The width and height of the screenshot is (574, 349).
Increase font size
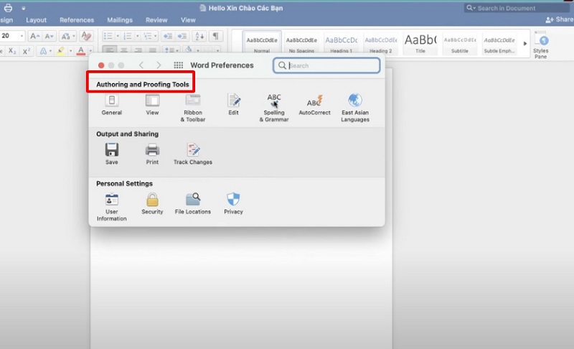point(34,36)
